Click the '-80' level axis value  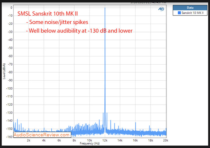10,72
